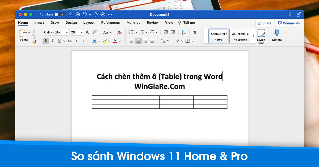Toggle Underline formatting
Screen dimensions: 319x167
(59, 41)
